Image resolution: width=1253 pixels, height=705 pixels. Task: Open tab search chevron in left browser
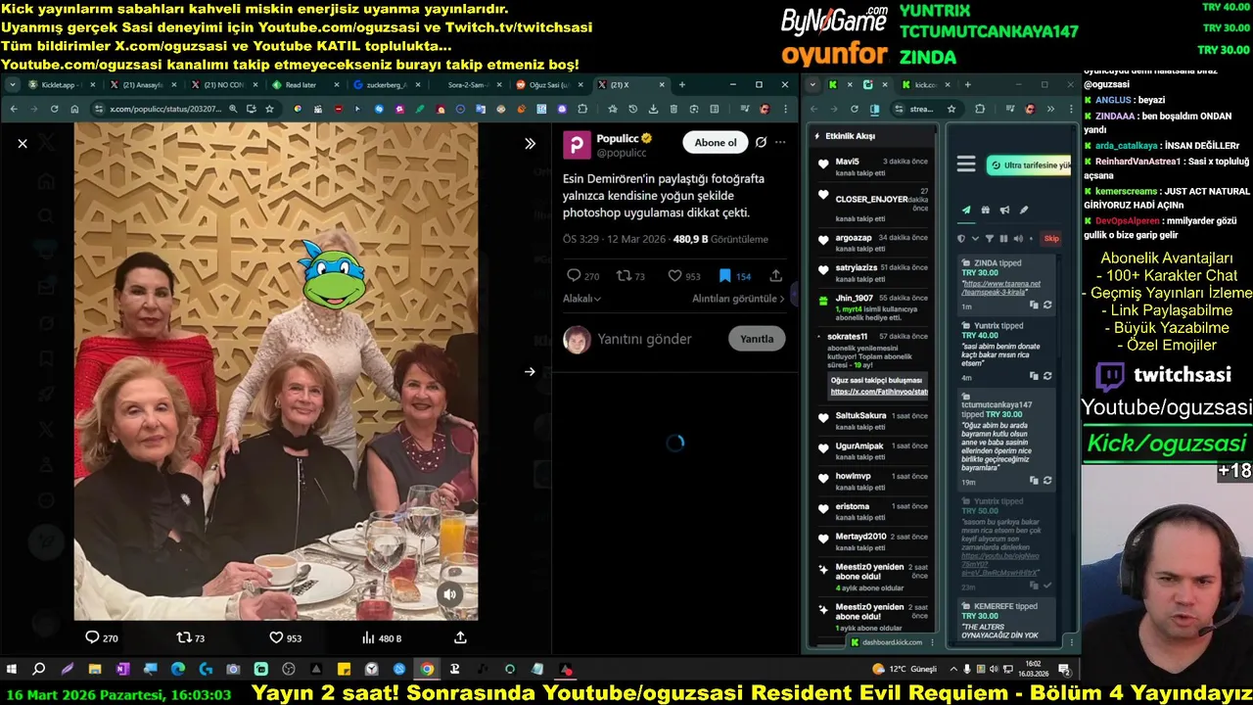14,85
